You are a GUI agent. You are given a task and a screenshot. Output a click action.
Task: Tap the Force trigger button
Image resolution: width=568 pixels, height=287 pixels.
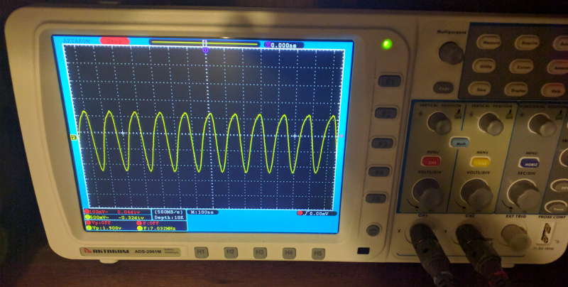click(556, 207)
